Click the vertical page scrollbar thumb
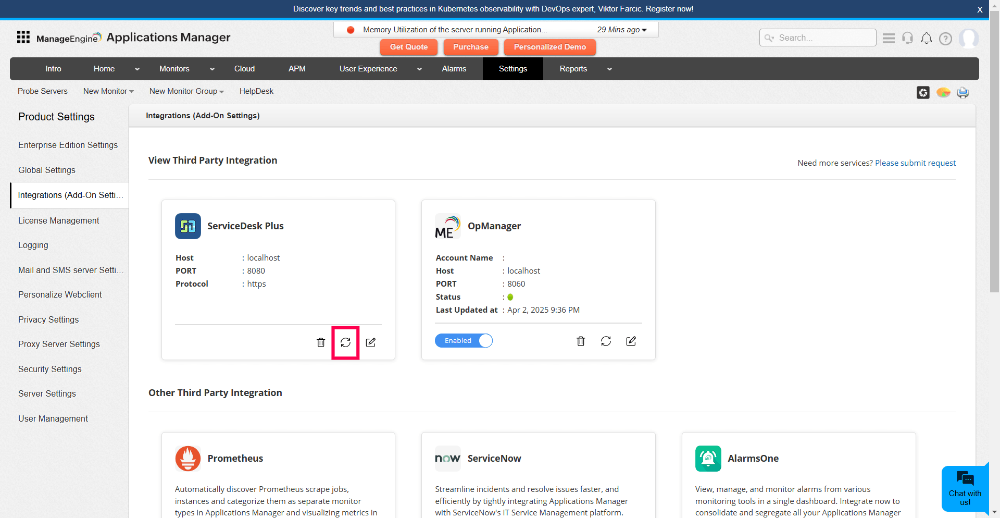The width and height of the screenshot is (1000, 518). click(x=994, y=151)
